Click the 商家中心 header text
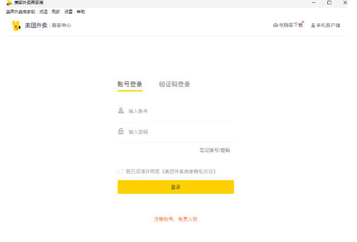This screenshot has width=357, height=242. tap(61, 26)
